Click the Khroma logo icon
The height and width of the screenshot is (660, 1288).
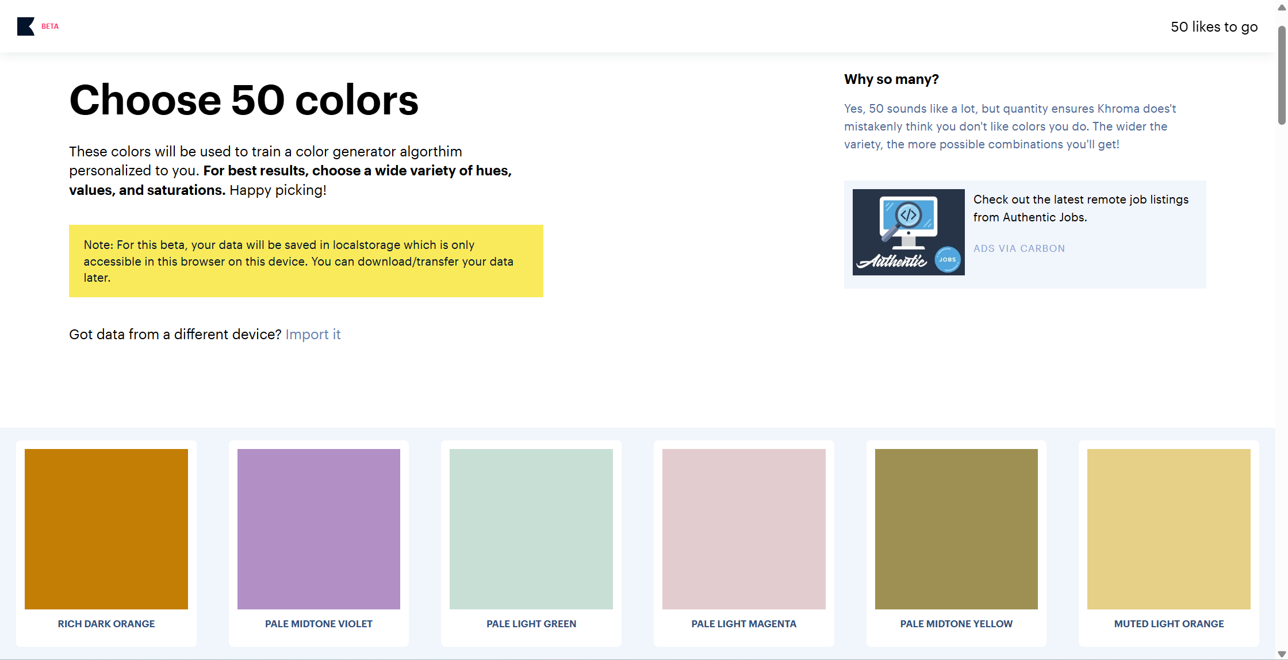tap(25, 26)
